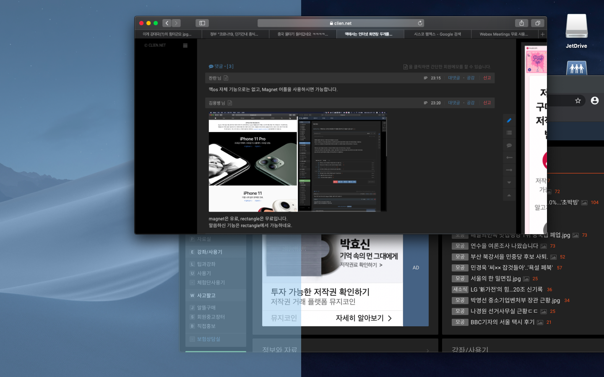Open 팁과강좌 in the back window sidebar
This screenshot has width=604, height=377.
pos(206,264)
